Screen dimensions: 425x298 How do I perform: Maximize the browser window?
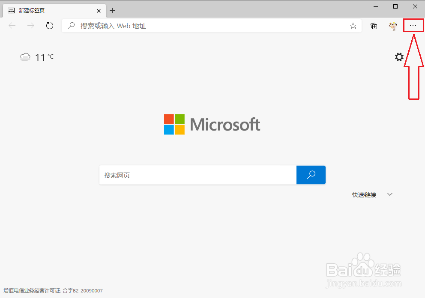click(x=395, y=6)
